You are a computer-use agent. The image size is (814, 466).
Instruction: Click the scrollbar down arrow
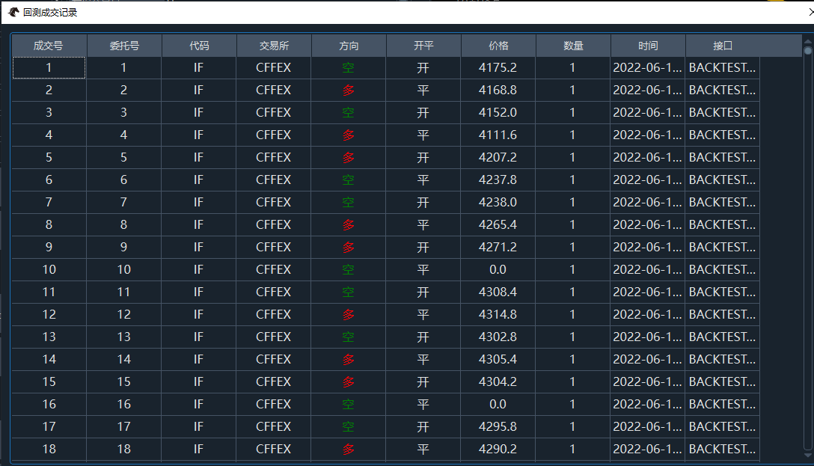pos(808,455)
